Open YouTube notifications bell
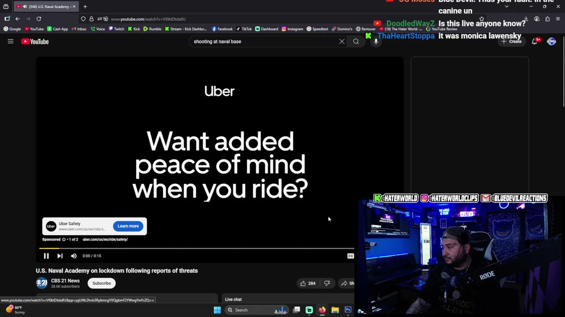Image resolution: width=565 pixels, height=317 pixels. point(535,41)
